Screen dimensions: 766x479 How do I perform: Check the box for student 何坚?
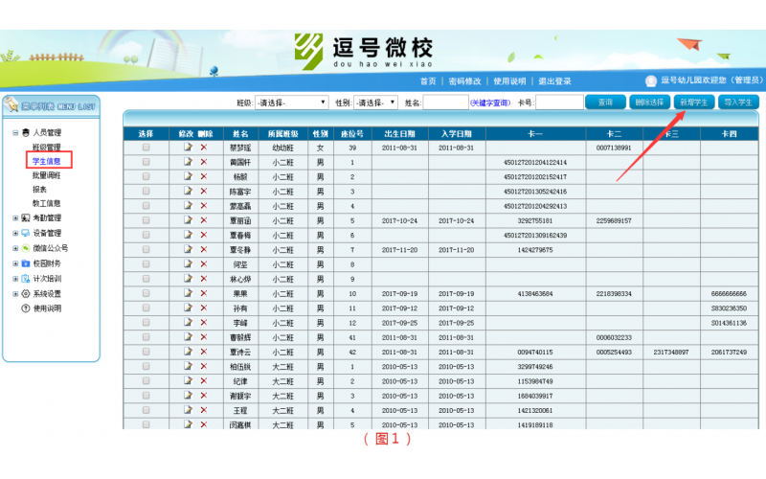coord(146,264)
